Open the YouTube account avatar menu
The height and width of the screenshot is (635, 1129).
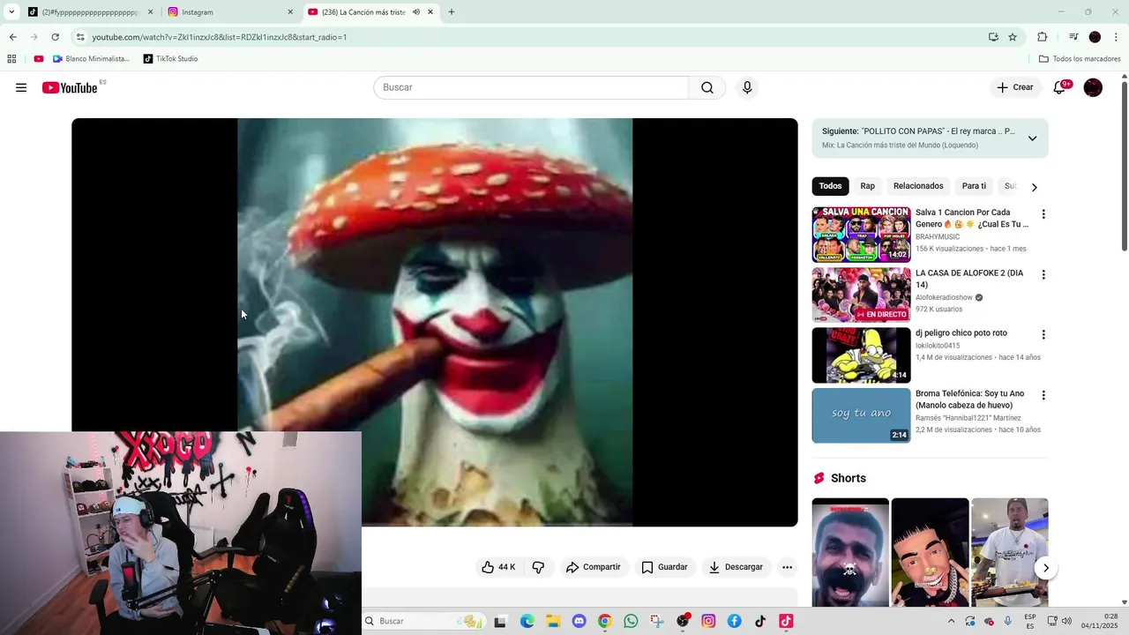[1093, 87]
